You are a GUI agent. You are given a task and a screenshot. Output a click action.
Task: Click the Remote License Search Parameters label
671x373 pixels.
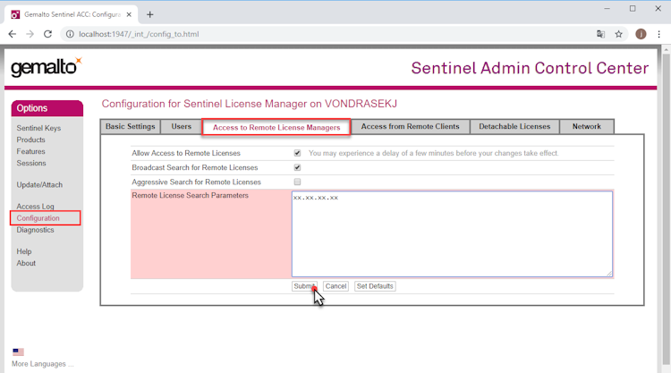190,196
